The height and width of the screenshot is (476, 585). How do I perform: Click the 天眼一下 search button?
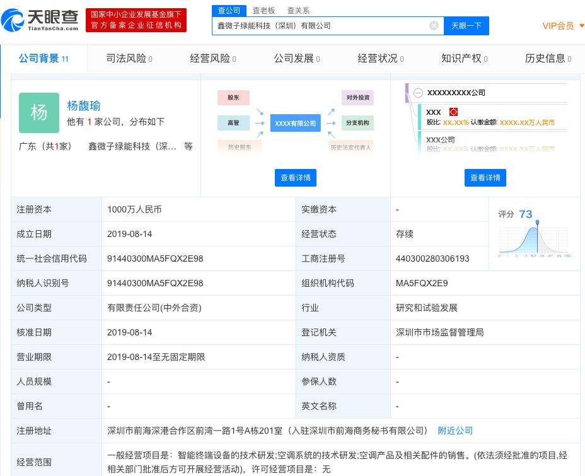click(x=466, y=26)
